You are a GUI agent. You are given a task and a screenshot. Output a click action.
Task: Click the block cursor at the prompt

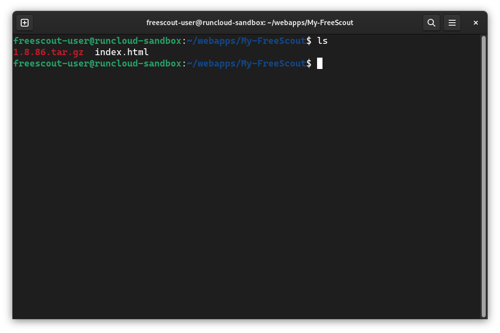pos(320,64)
